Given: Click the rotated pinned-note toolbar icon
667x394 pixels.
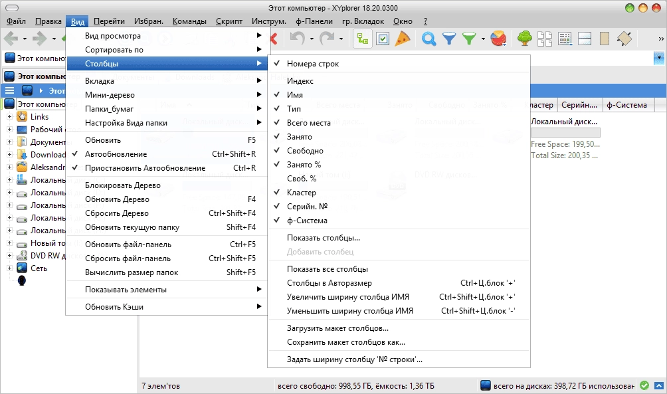Looking at the screenshot, I should 624,39.
